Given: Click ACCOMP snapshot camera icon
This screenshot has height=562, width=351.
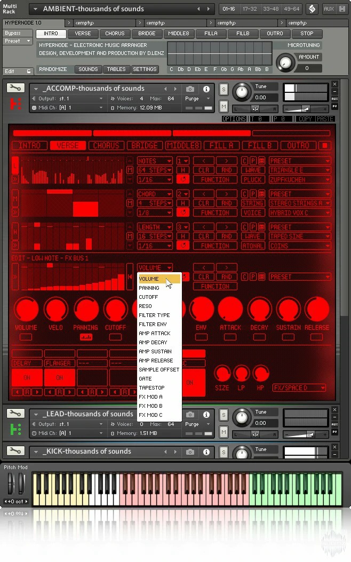Looking at the screenshot, I should [x=190, y=89].
